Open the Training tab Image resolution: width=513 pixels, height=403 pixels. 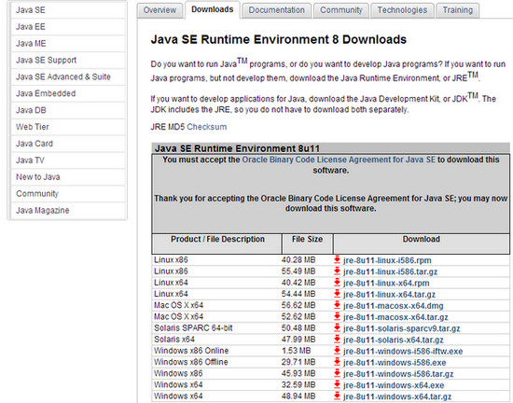pyautogui.click(x=458, y=10)
